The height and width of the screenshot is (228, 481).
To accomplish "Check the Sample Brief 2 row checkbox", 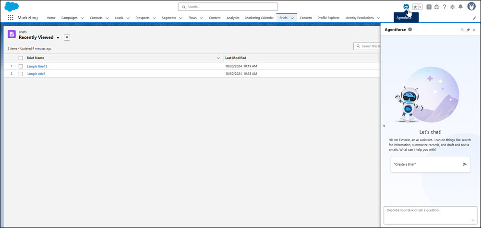I will [x=21, y=66].
